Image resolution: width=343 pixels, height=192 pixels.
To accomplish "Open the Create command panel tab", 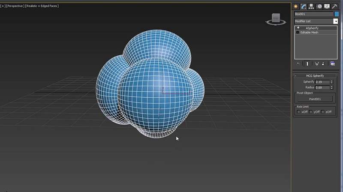I will coord(296,6).
